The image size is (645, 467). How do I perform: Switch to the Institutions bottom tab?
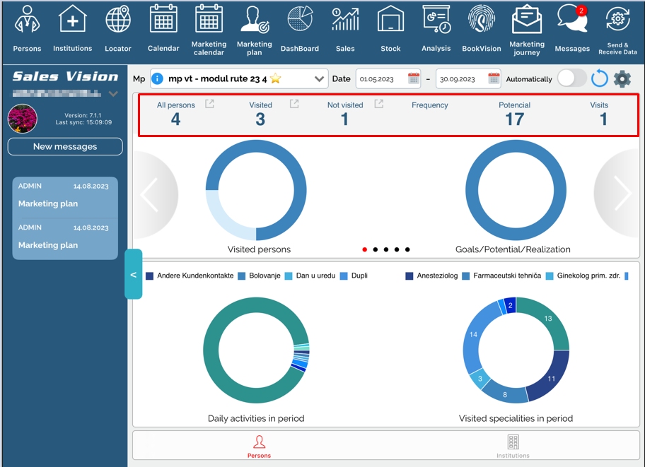pos(513,446)
